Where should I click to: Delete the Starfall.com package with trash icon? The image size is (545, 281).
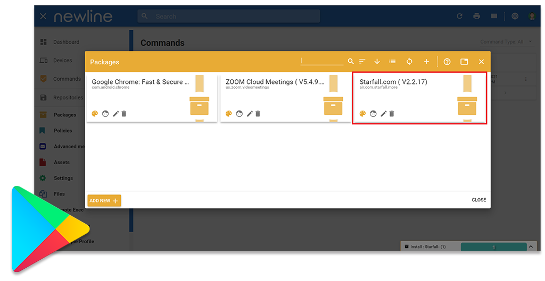point(391,114)
